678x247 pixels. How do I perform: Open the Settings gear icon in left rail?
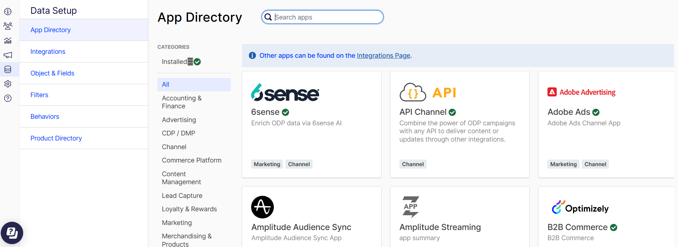pyautogui.click(x=8, y=84)
